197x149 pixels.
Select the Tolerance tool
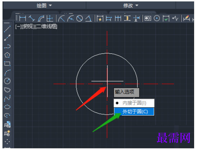148,18
